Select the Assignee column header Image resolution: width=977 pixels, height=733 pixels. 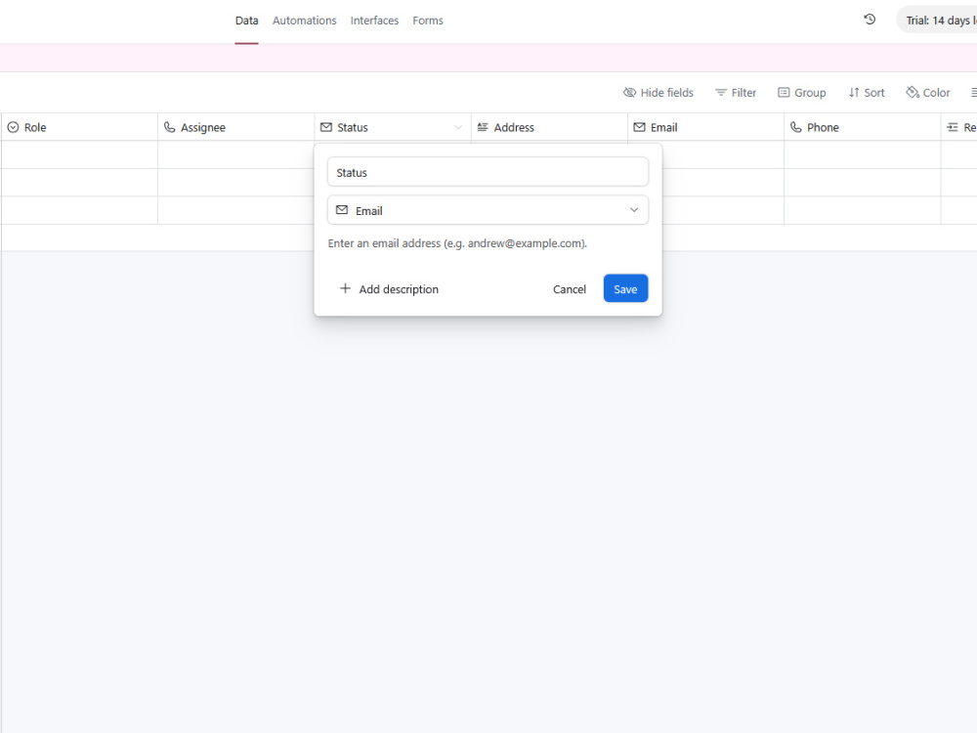pyautogui.click(x=236, y=127)
